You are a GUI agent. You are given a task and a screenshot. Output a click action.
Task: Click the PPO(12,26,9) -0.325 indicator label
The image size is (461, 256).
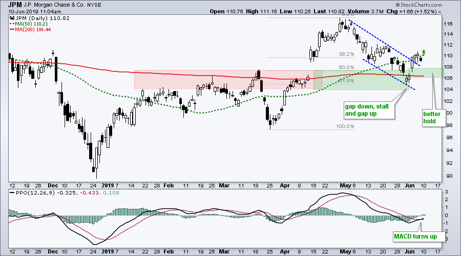click(x=46, y=193)
